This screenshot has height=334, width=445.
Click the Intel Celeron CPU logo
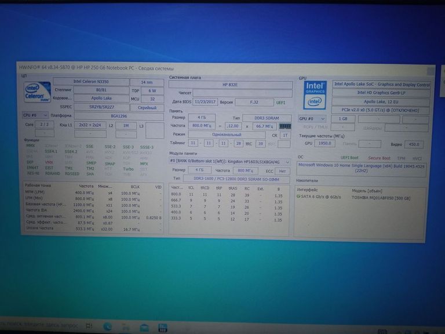[x=35, y=93]
